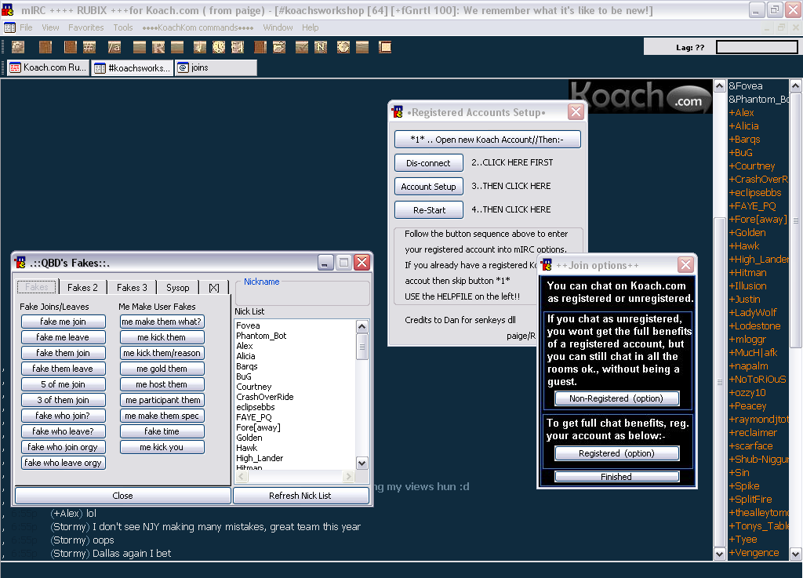Viewport: 803px width, 578px height.
Task: Click the 'fake me join' button
Action: point(63,322)
